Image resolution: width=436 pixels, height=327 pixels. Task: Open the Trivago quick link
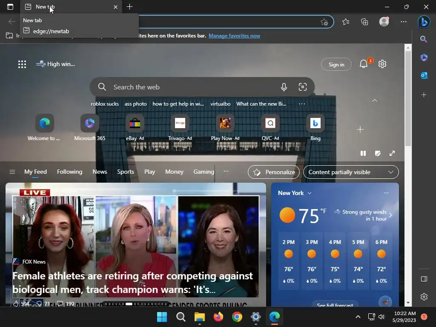(180, 128)
